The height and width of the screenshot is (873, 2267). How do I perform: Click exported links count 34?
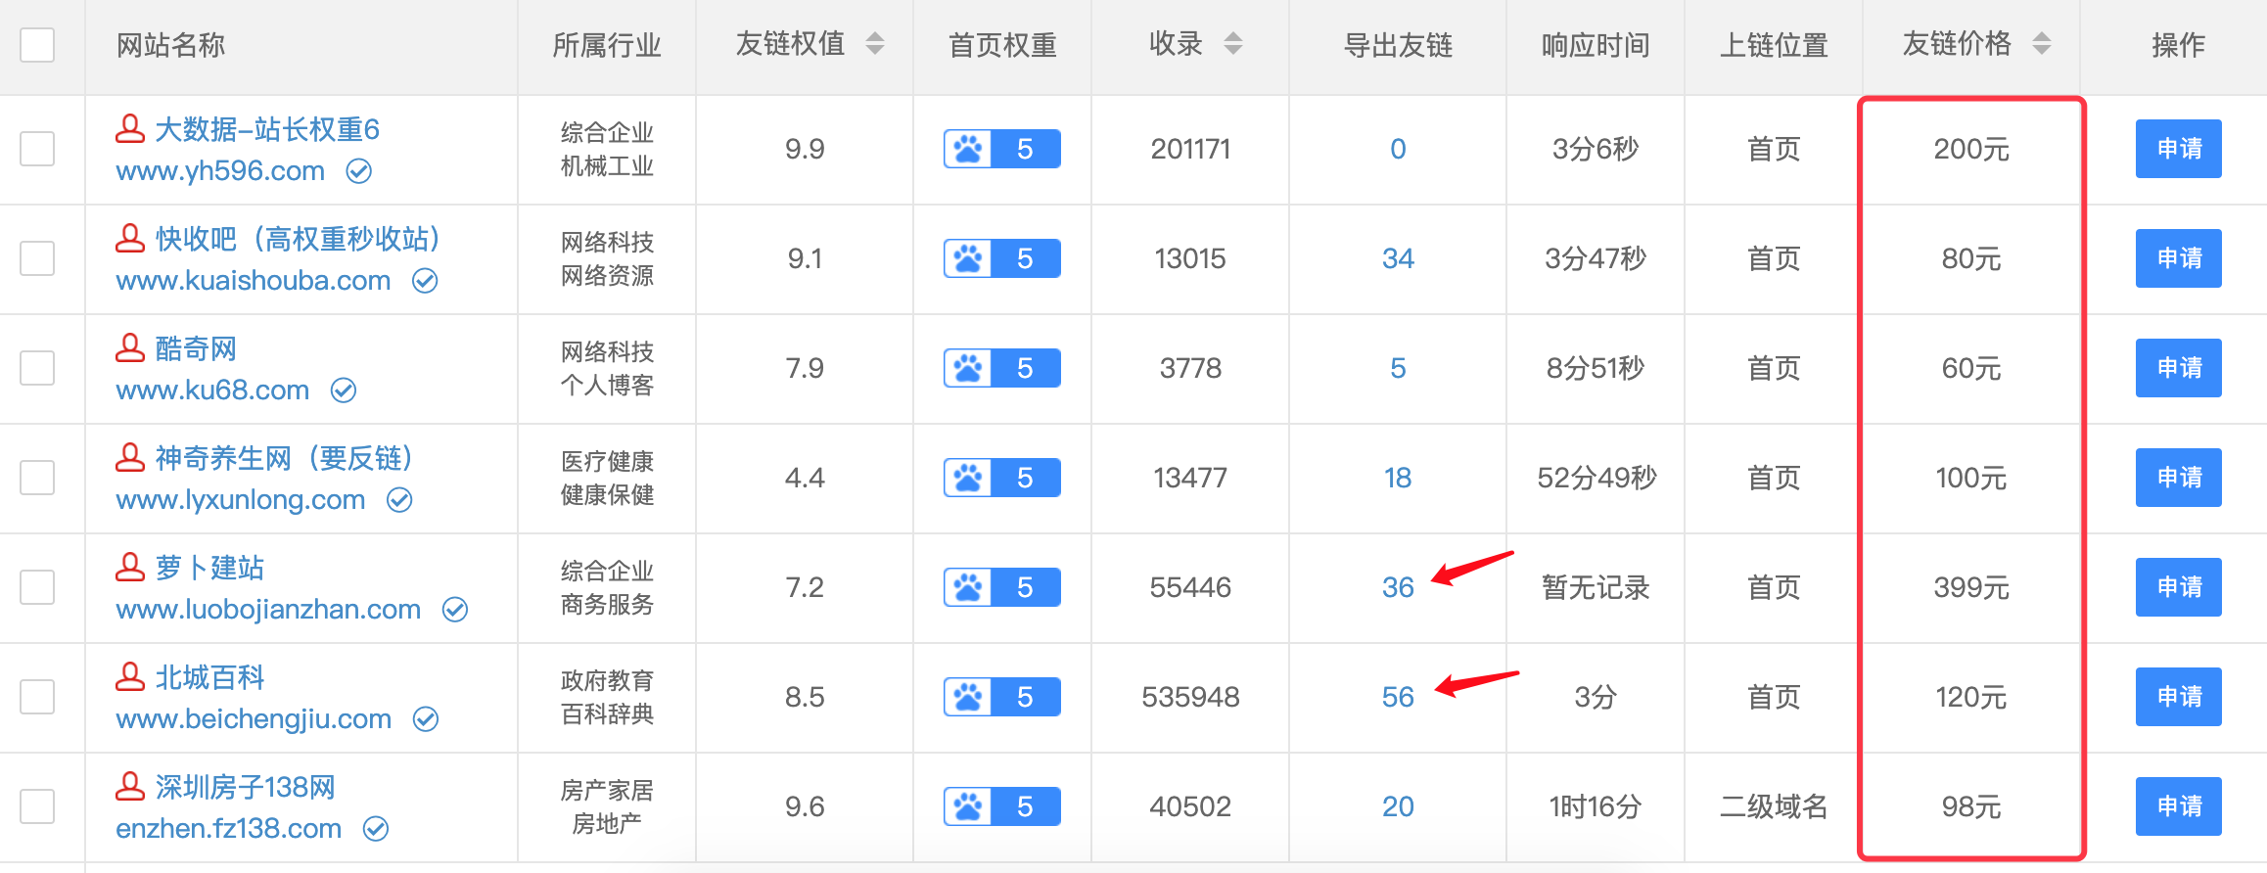(x=1398, y=258)
